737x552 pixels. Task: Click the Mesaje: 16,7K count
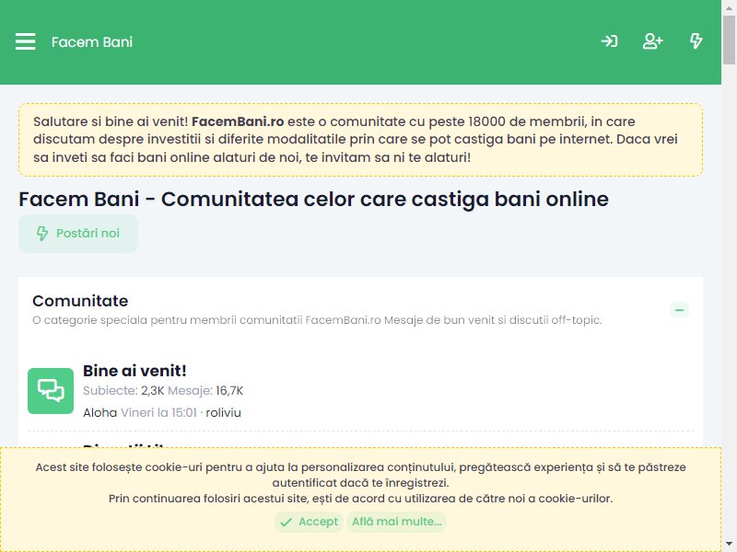pyautogui.click(x=205, y=390)
